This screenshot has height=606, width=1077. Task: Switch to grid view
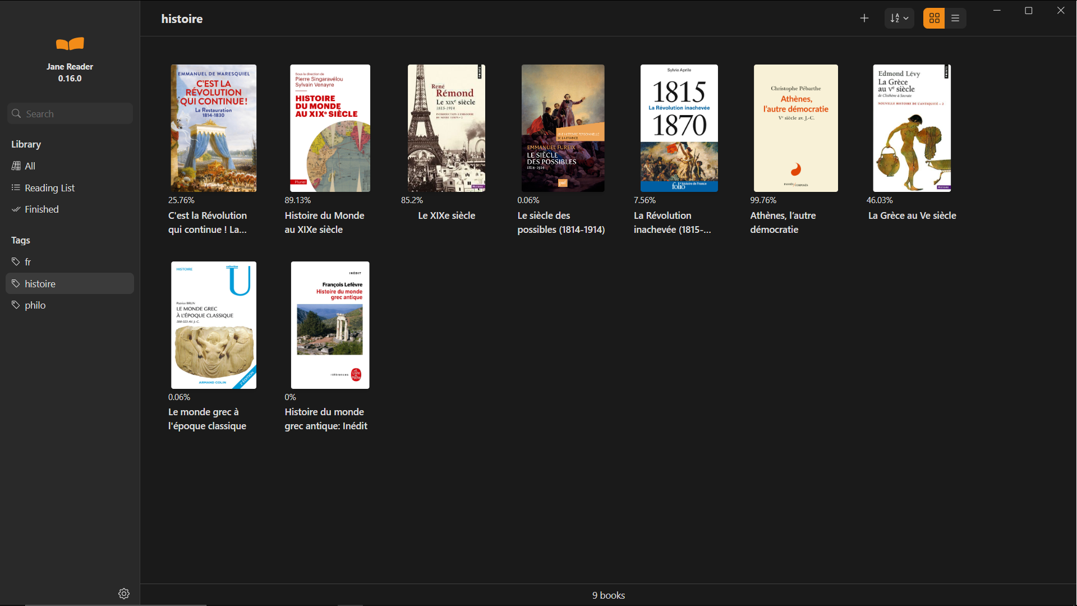point(934,19)
